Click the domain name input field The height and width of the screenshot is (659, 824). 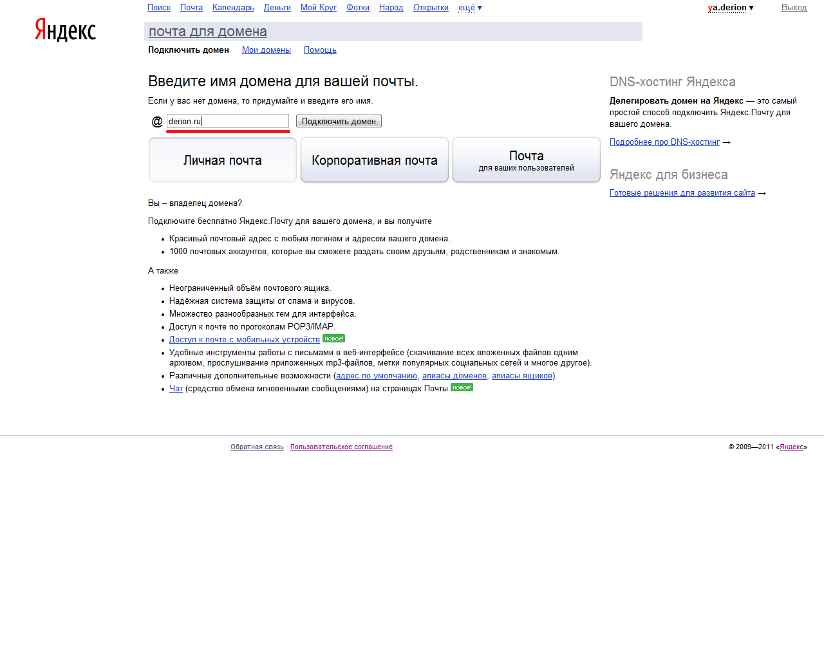(x=227, y=121)
